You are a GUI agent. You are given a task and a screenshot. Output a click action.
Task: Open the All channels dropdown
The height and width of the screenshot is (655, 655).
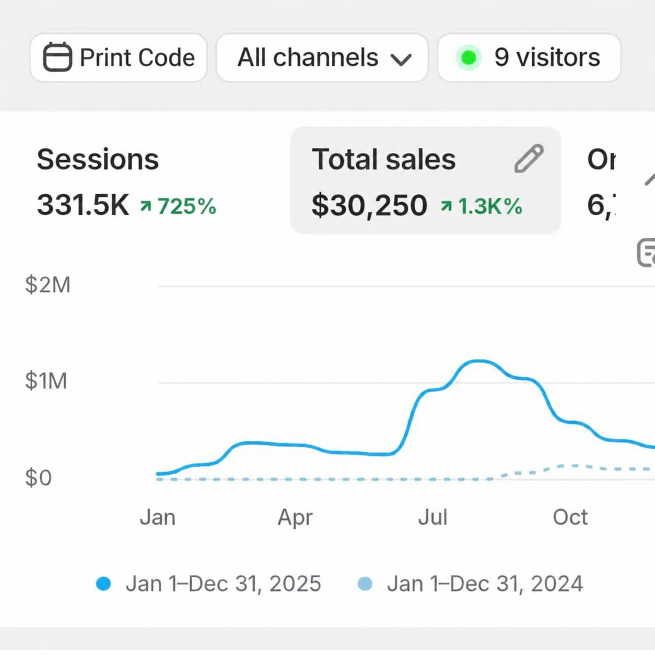click(322, 57)
